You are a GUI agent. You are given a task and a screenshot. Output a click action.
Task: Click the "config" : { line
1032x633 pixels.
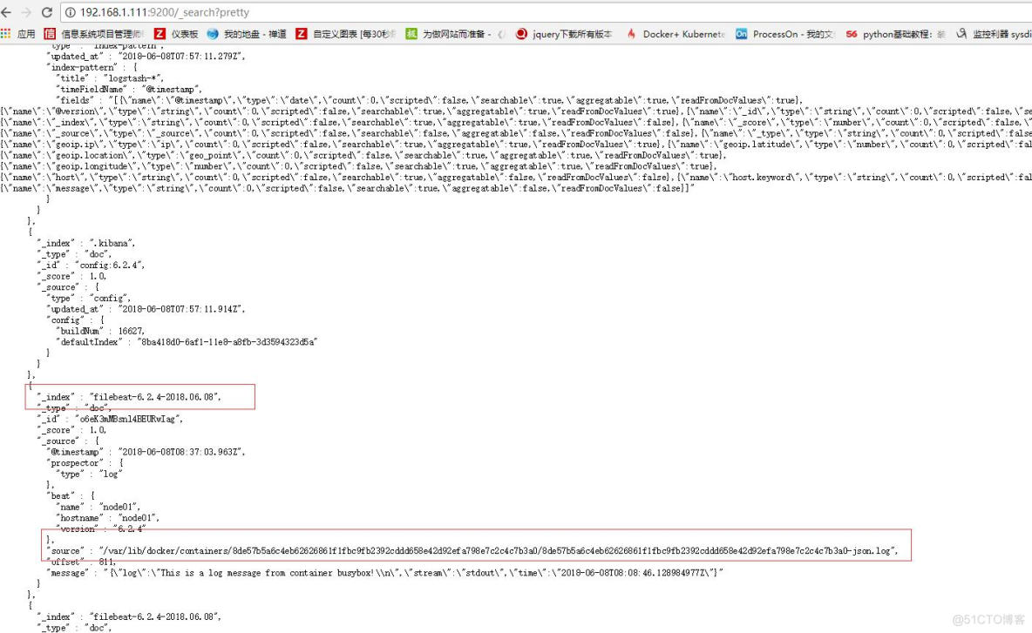point(75,320)
